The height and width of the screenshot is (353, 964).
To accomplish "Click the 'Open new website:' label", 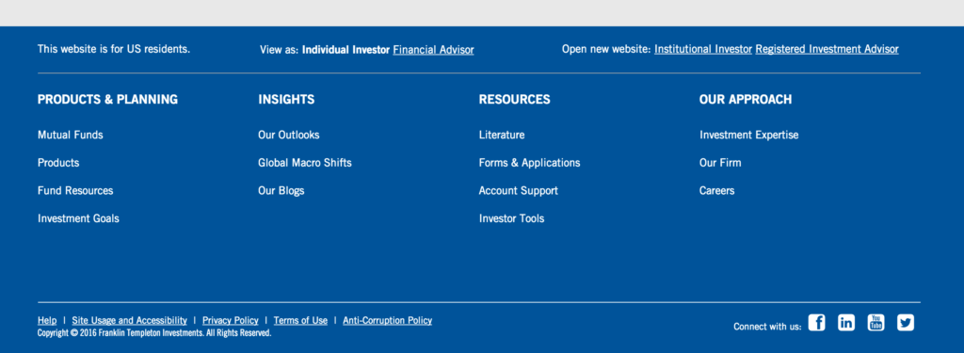I will tap(606, 49).
